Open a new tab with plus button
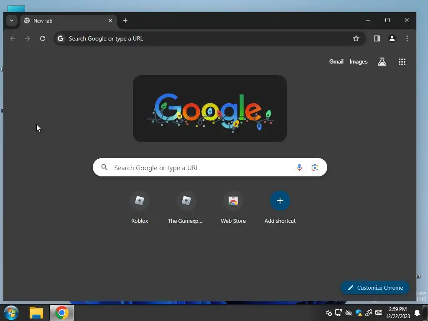 tap(125, 21)
